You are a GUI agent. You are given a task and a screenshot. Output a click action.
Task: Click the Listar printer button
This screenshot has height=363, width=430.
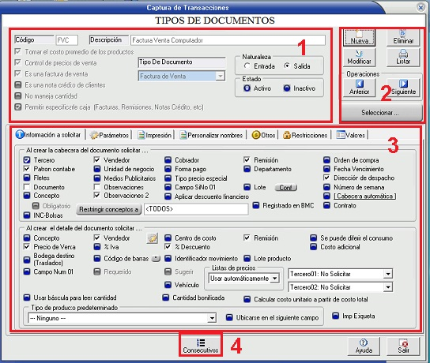pos(403,58)
